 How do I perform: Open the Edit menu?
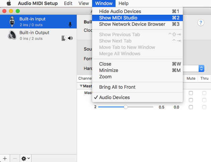tap(68, 3)
